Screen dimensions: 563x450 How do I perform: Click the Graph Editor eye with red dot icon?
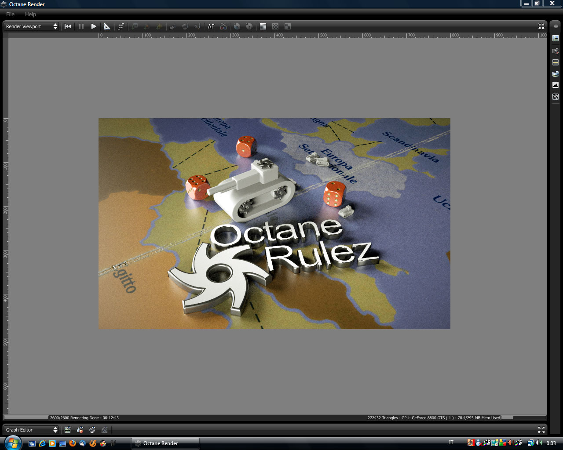pyautogui.click(x=80, y=430)
